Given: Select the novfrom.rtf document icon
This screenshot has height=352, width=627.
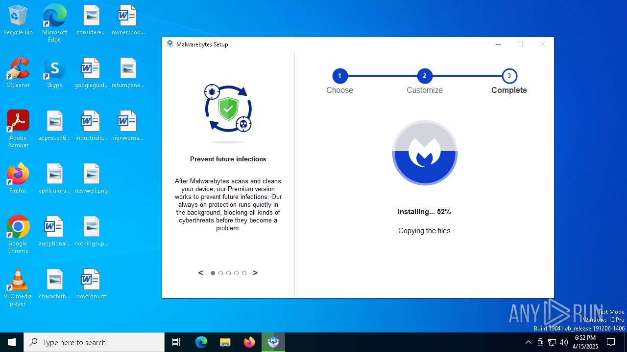Looking at the screenshot, I should click(91, 284).
